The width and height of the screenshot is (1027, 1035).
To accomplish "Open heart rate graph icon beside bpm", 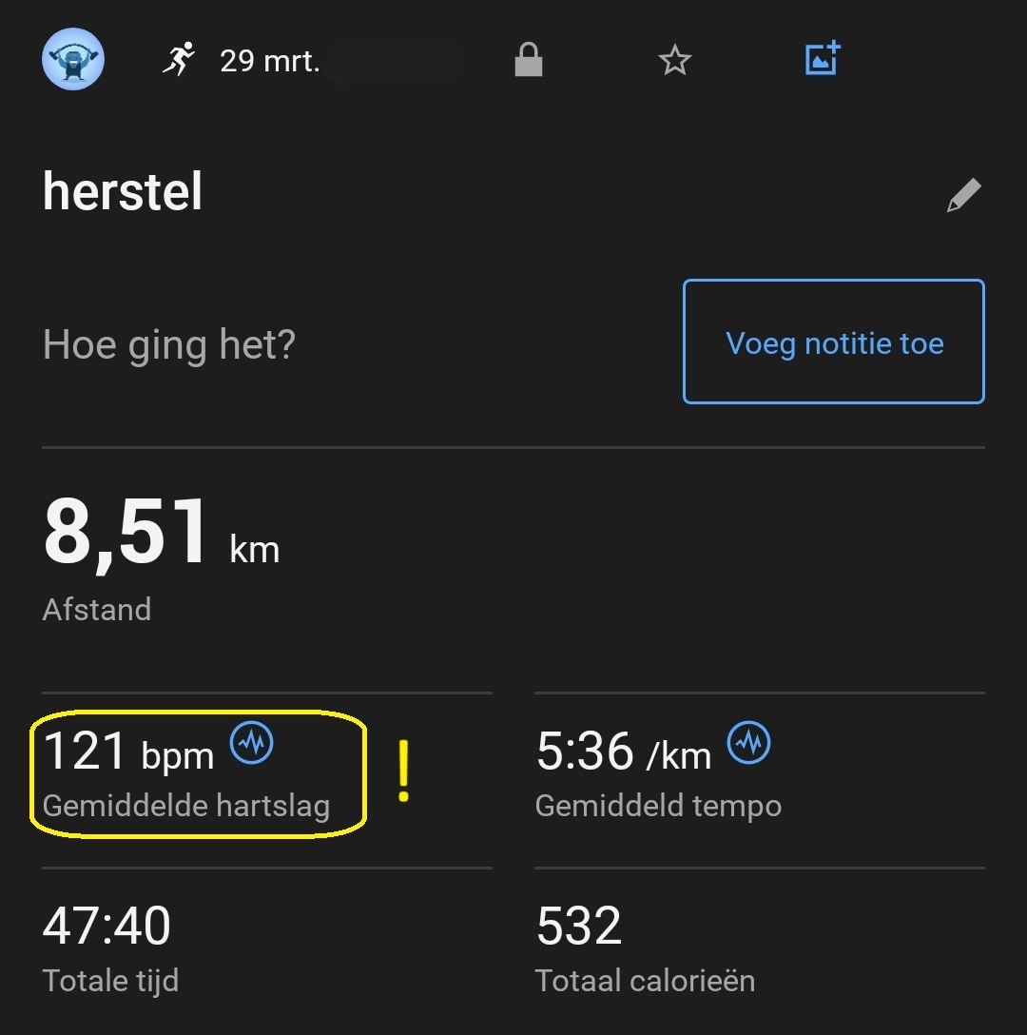I will [252, 743].
